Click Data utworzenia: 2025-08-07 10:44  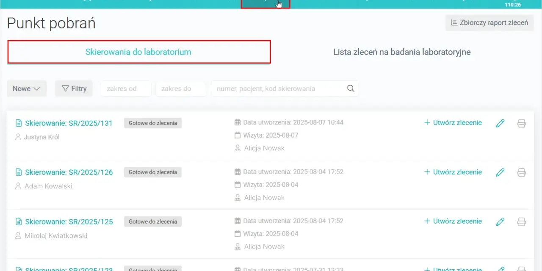(x=293, y=122)
